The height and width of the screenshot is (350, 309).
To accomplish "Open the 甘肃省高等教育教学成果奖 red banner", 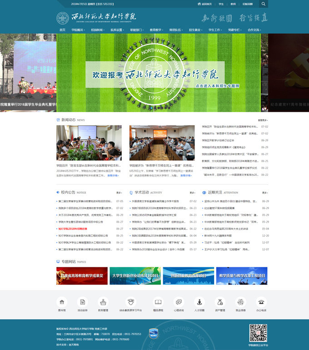I will pyautogui.click(x=82, y=276).
